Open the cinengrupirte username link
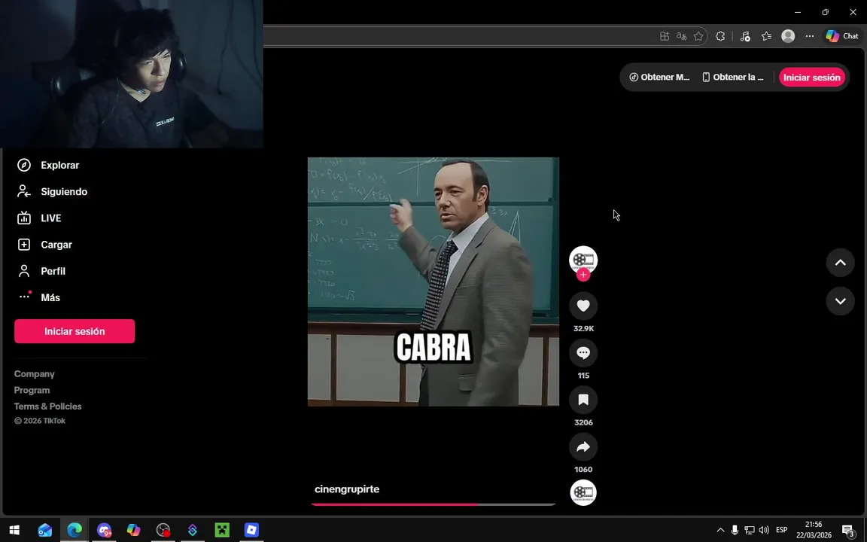 click(x=347, y=489)
